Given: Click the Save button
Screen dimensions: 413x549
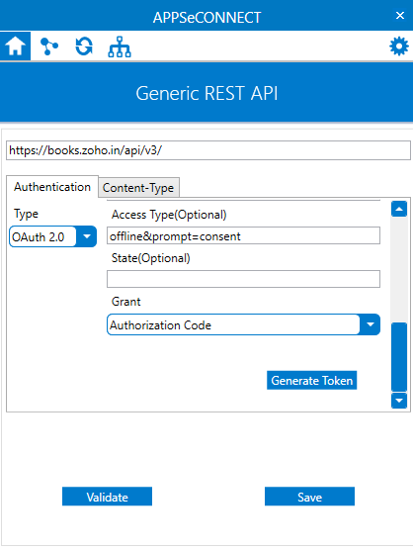Looking at the screenshot, I should pyautogui.click(x=309, y=497).
